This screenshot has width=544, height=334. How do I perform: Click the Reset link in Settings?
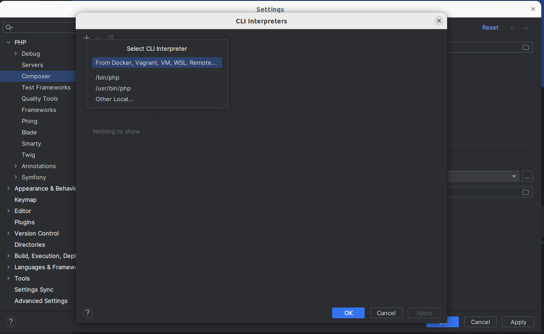[490, 27]
